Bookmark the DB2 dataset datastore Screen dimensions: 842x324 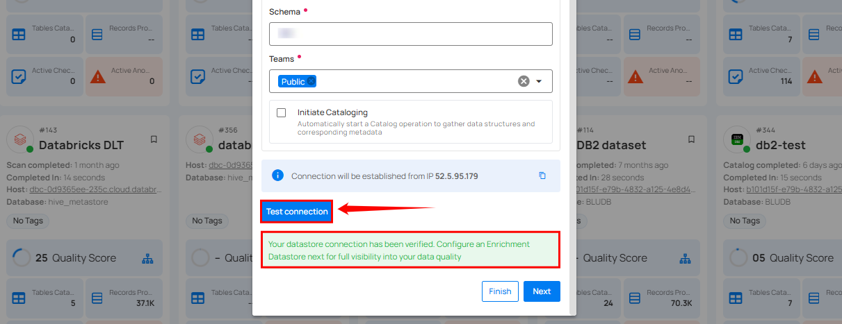pos(691,139)
